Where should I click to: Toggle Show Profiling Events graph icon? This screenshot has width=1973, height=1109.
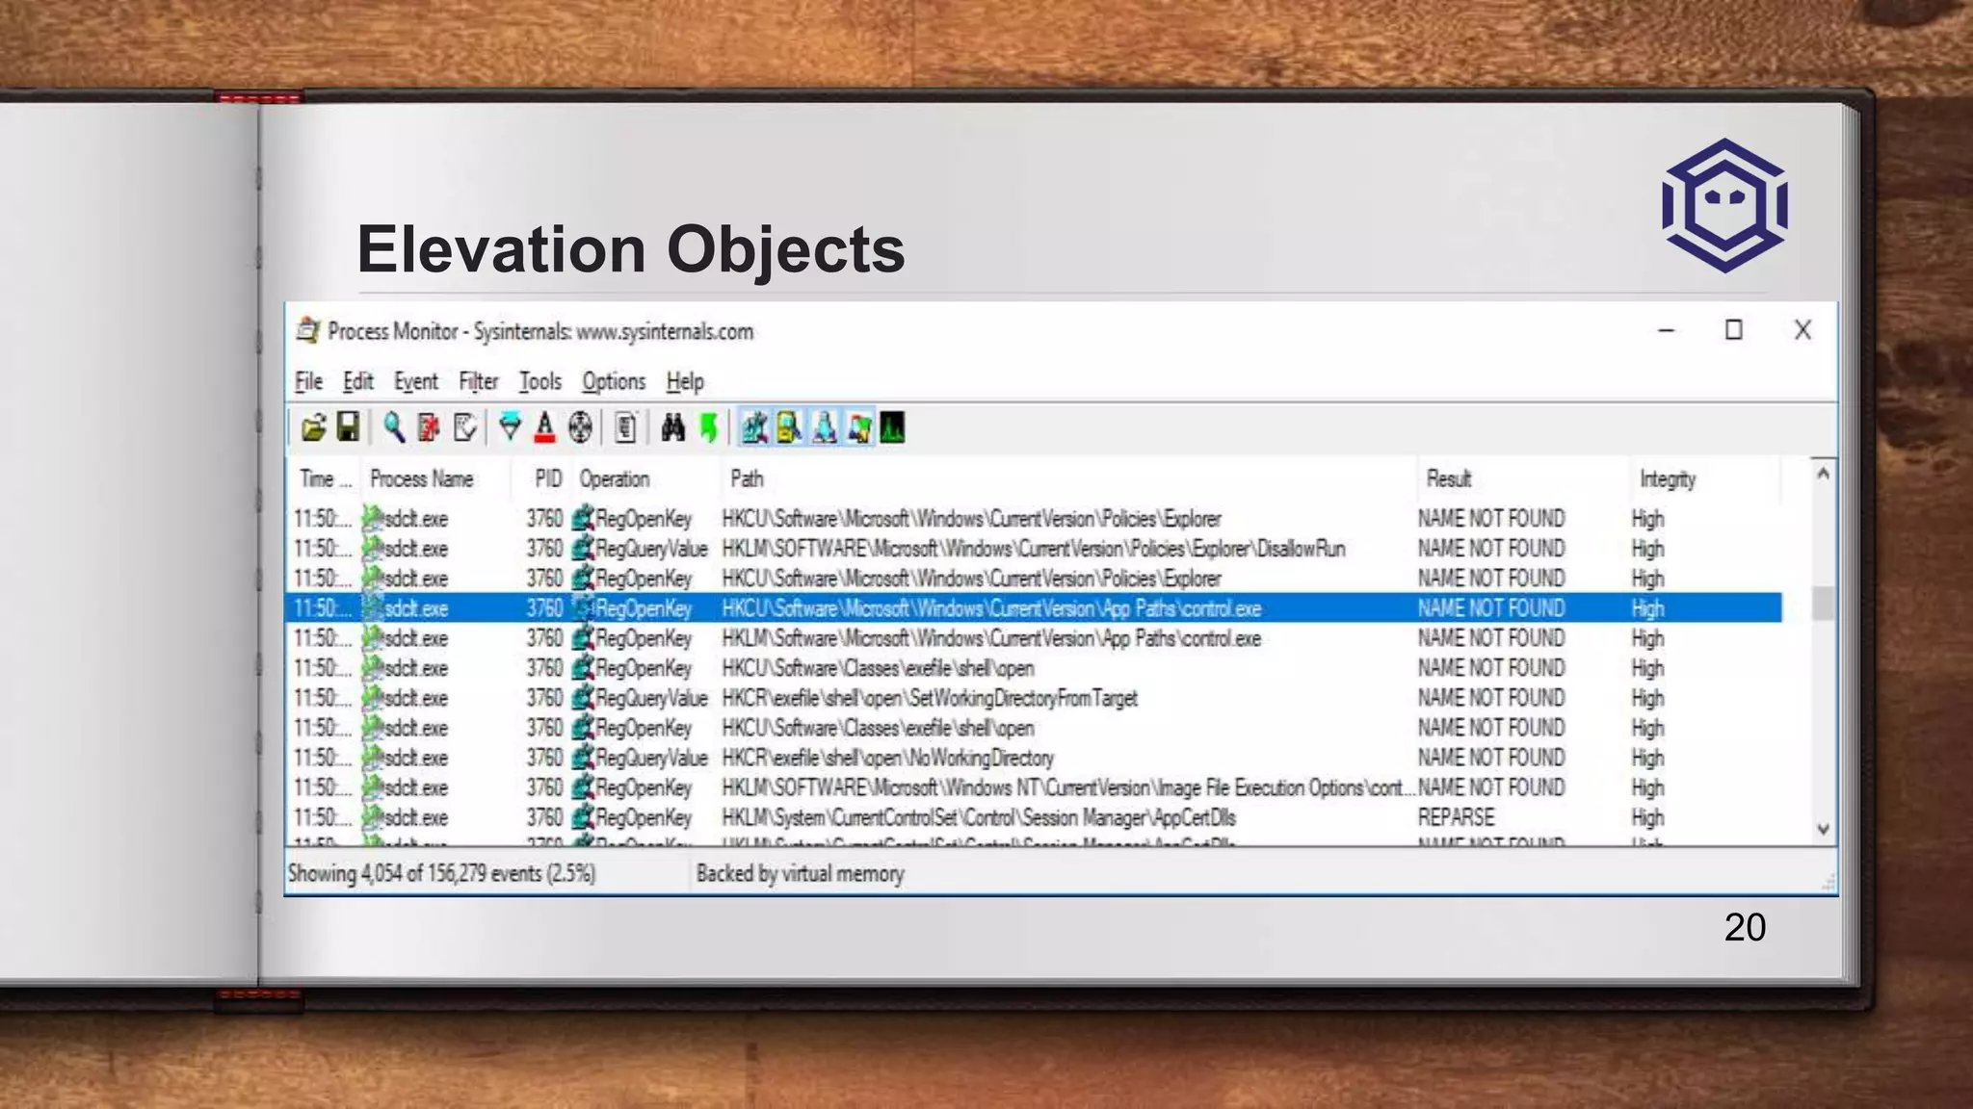[x=892, y=427]
